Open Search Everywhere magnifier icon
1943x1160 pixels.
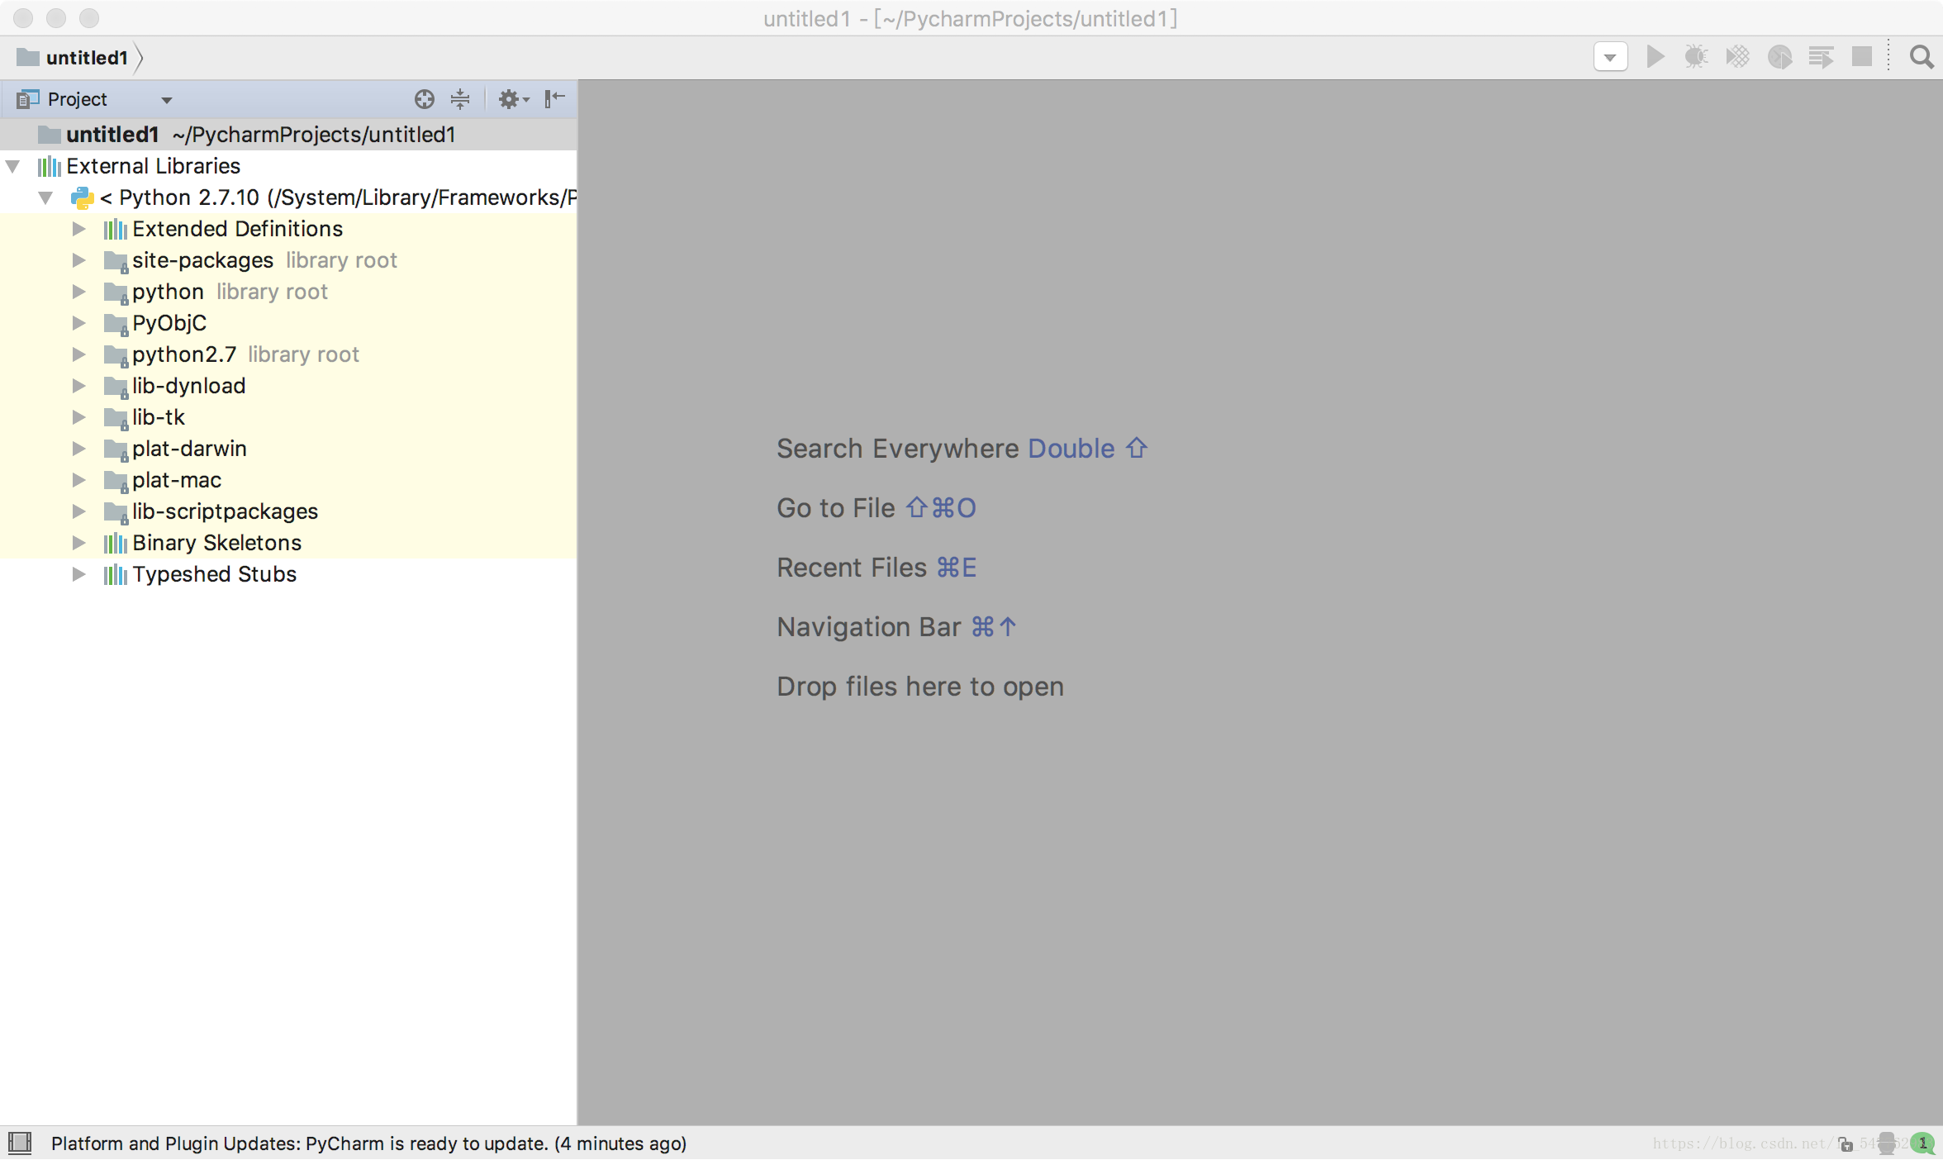coord(1922,57)
